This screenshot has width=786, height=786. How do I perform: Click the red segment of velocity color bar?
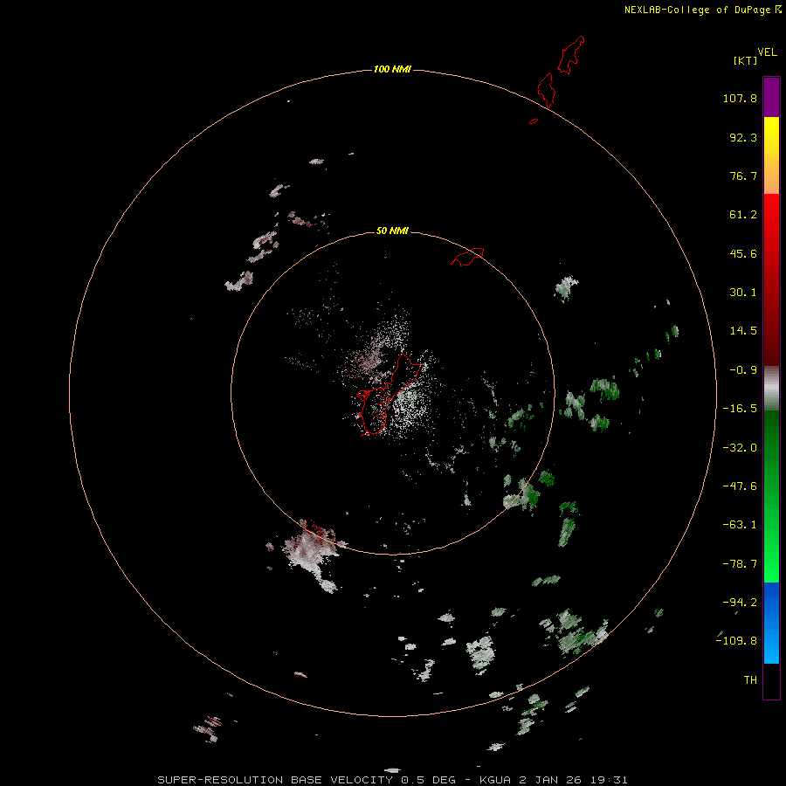tap(771, 279)
